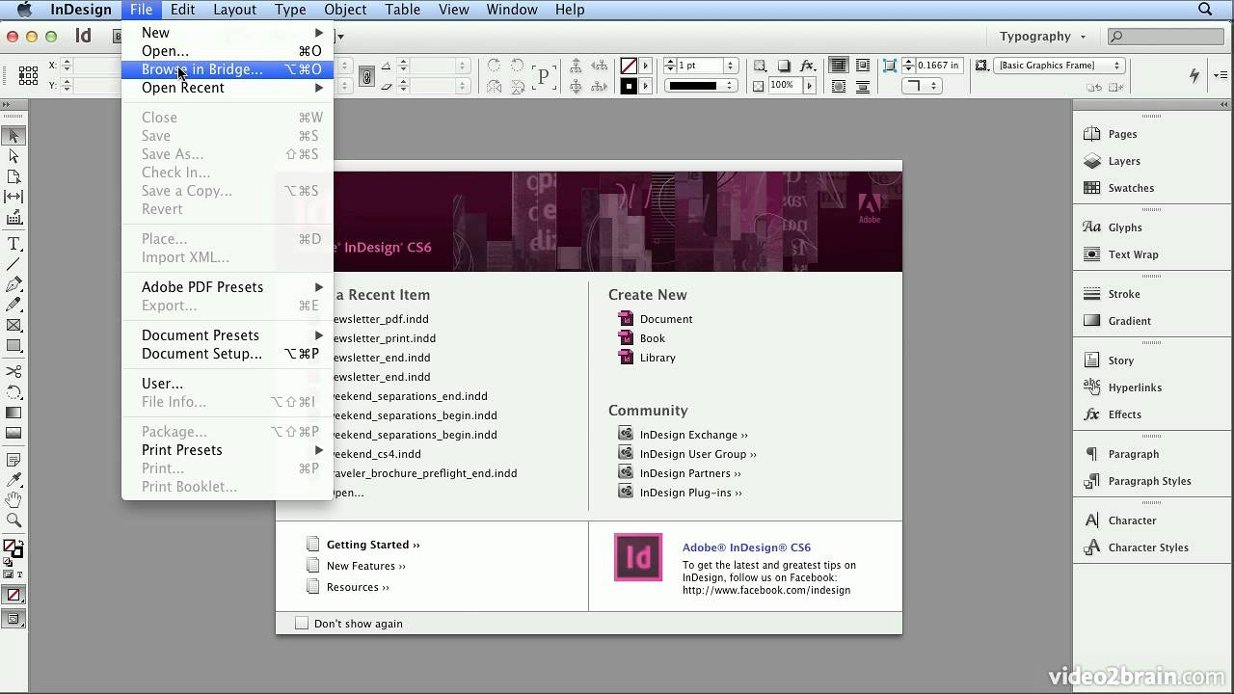The image size is (1234, 694).
Task: Choose User... from File menu
Action: (227, 384)
